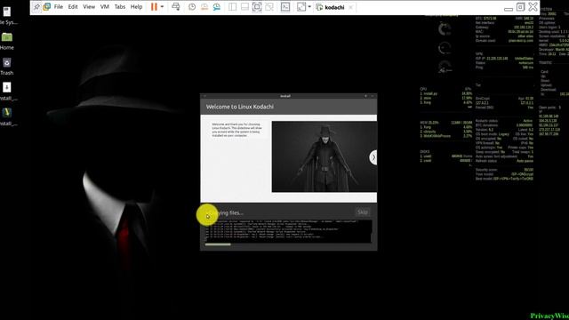Click the pin icon in VMware toolbar

coord(36,7)
